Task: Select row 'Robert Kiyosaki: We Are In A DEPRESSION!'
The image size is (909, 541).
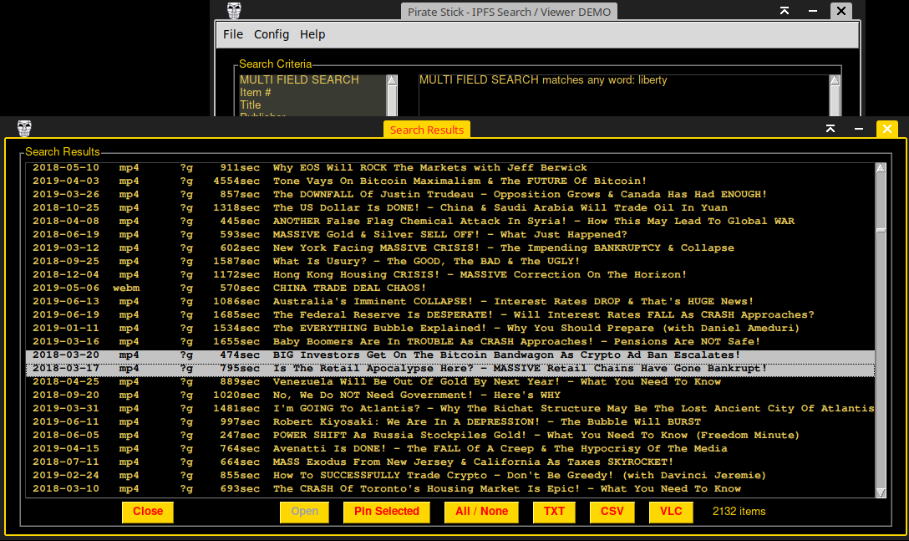Action: click(x=450, y=421)
